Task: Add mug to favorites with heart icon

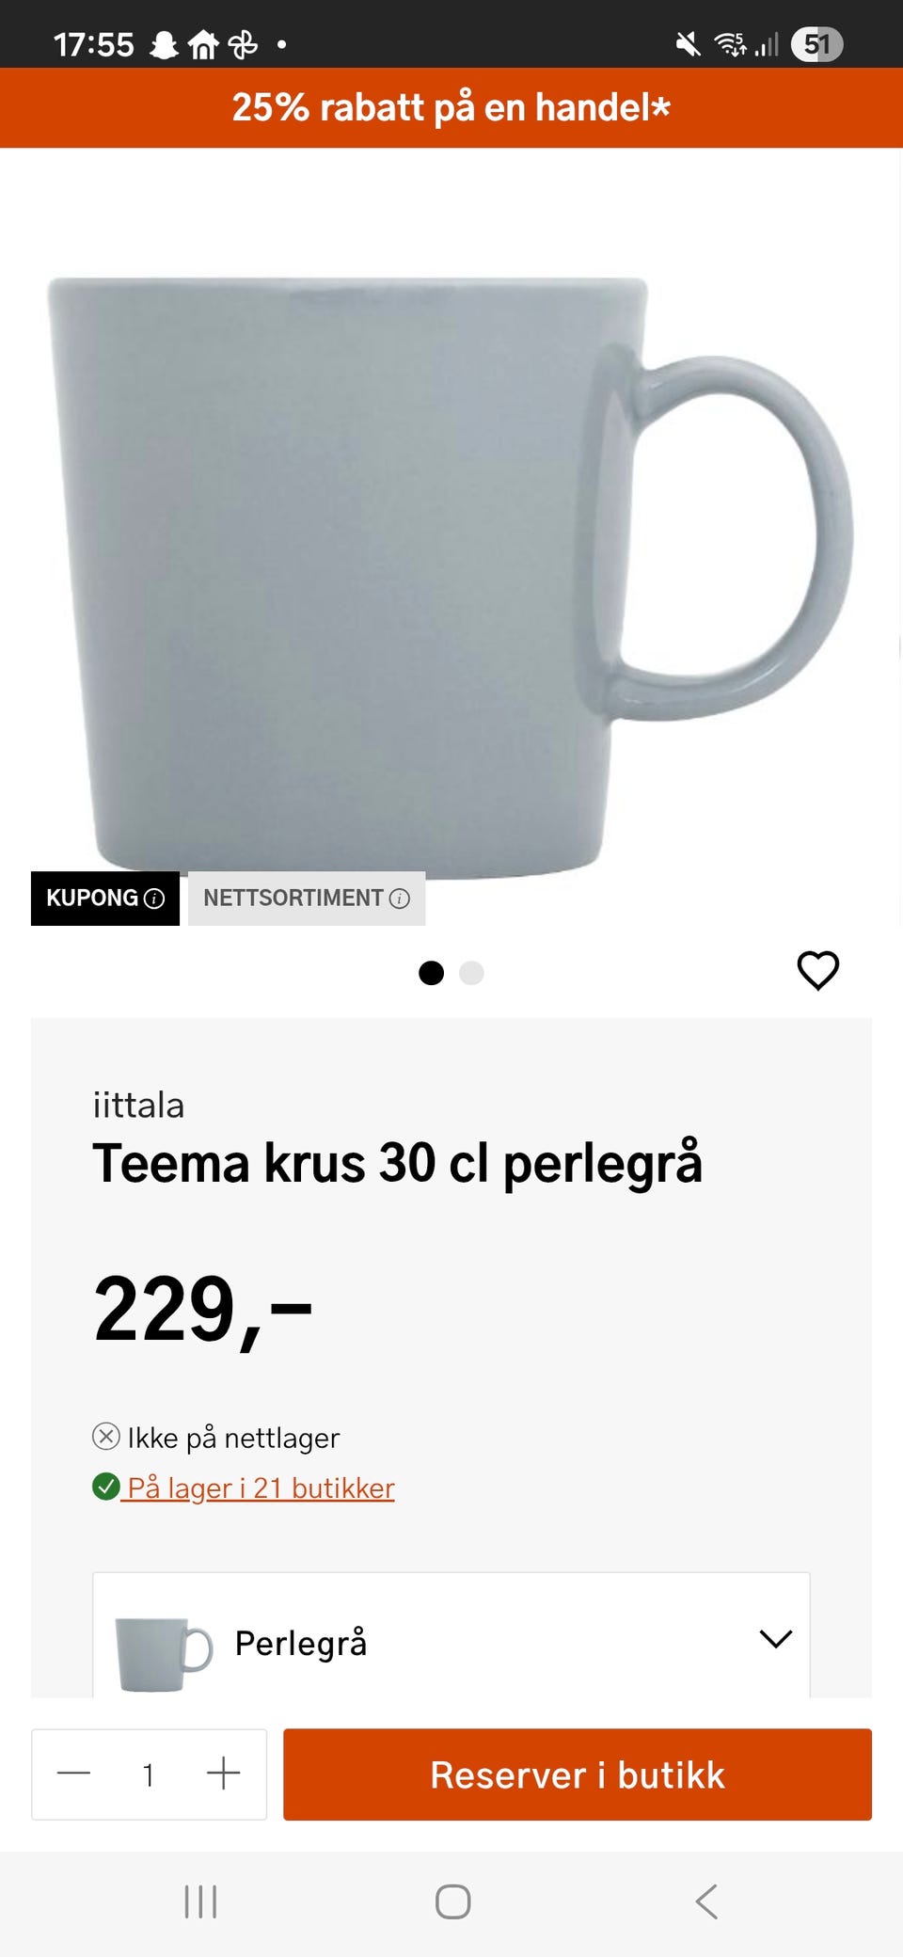Action: (817, 970)
